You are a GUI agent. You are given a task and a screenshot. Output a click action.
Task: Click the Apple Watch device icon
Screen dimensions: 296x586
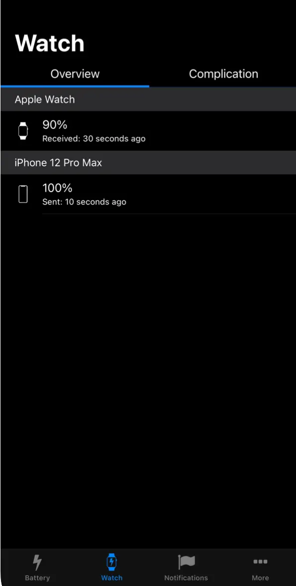23,131
